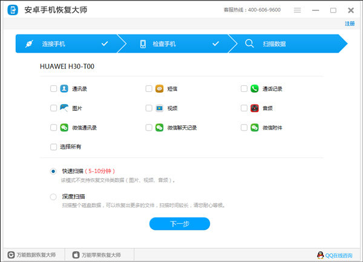The width and height of the screenshot is (363, 262).
Task: Check the 选择所有 select-all box
Action: [54, 147]
